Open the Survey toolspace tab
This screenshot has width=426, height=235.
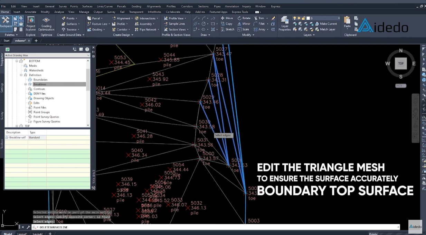(x=2, y=115)
